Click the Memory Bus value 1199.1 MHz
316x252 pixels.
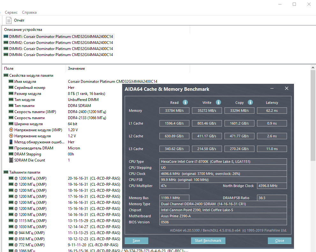pos(174,198)
